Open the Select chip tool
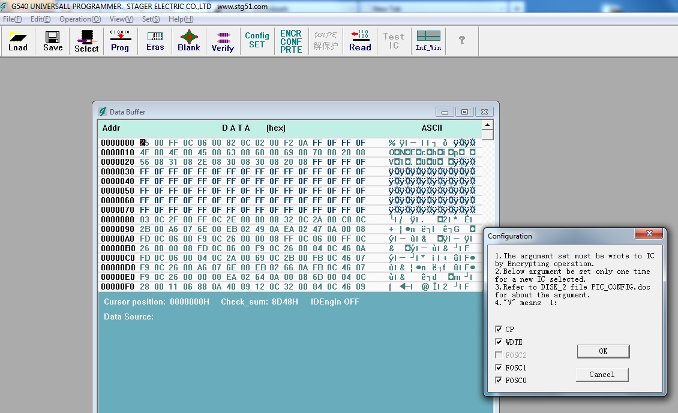678x413 pixels. pos(86,41)
